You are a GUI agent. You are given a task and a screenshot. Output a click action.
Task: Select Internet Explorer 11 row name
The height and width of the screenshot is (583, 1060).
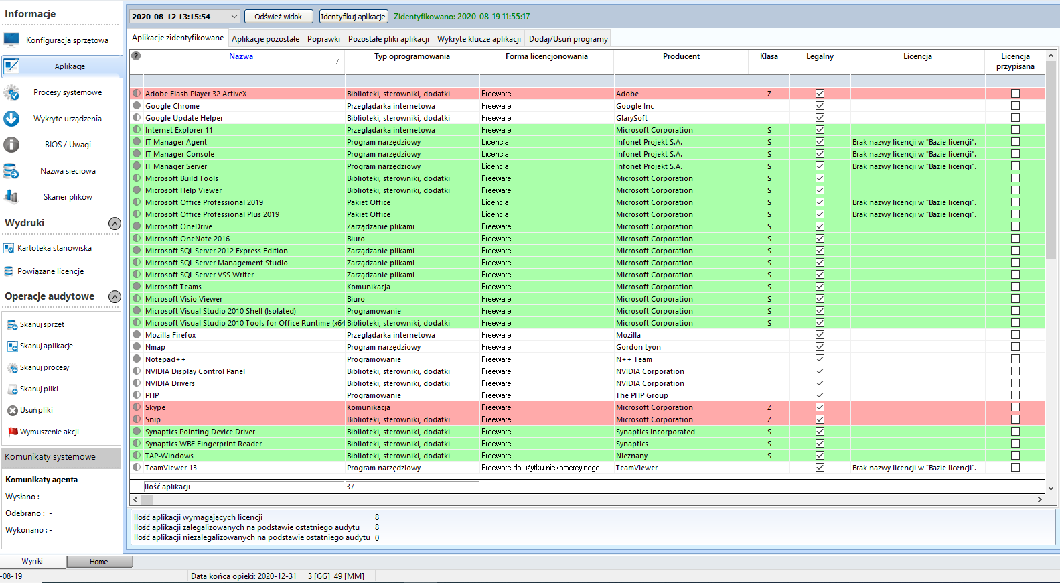(x=179, y=130)
